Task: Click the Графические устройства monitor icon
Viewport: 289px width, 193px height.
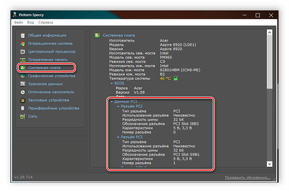Action: [x=23, y=76]
